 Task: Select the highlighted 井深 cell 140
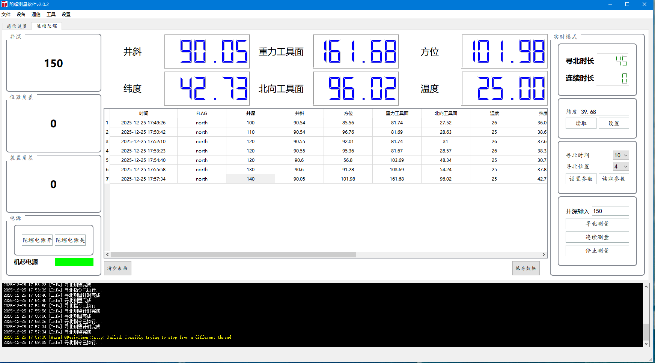[x=250, y=179]
